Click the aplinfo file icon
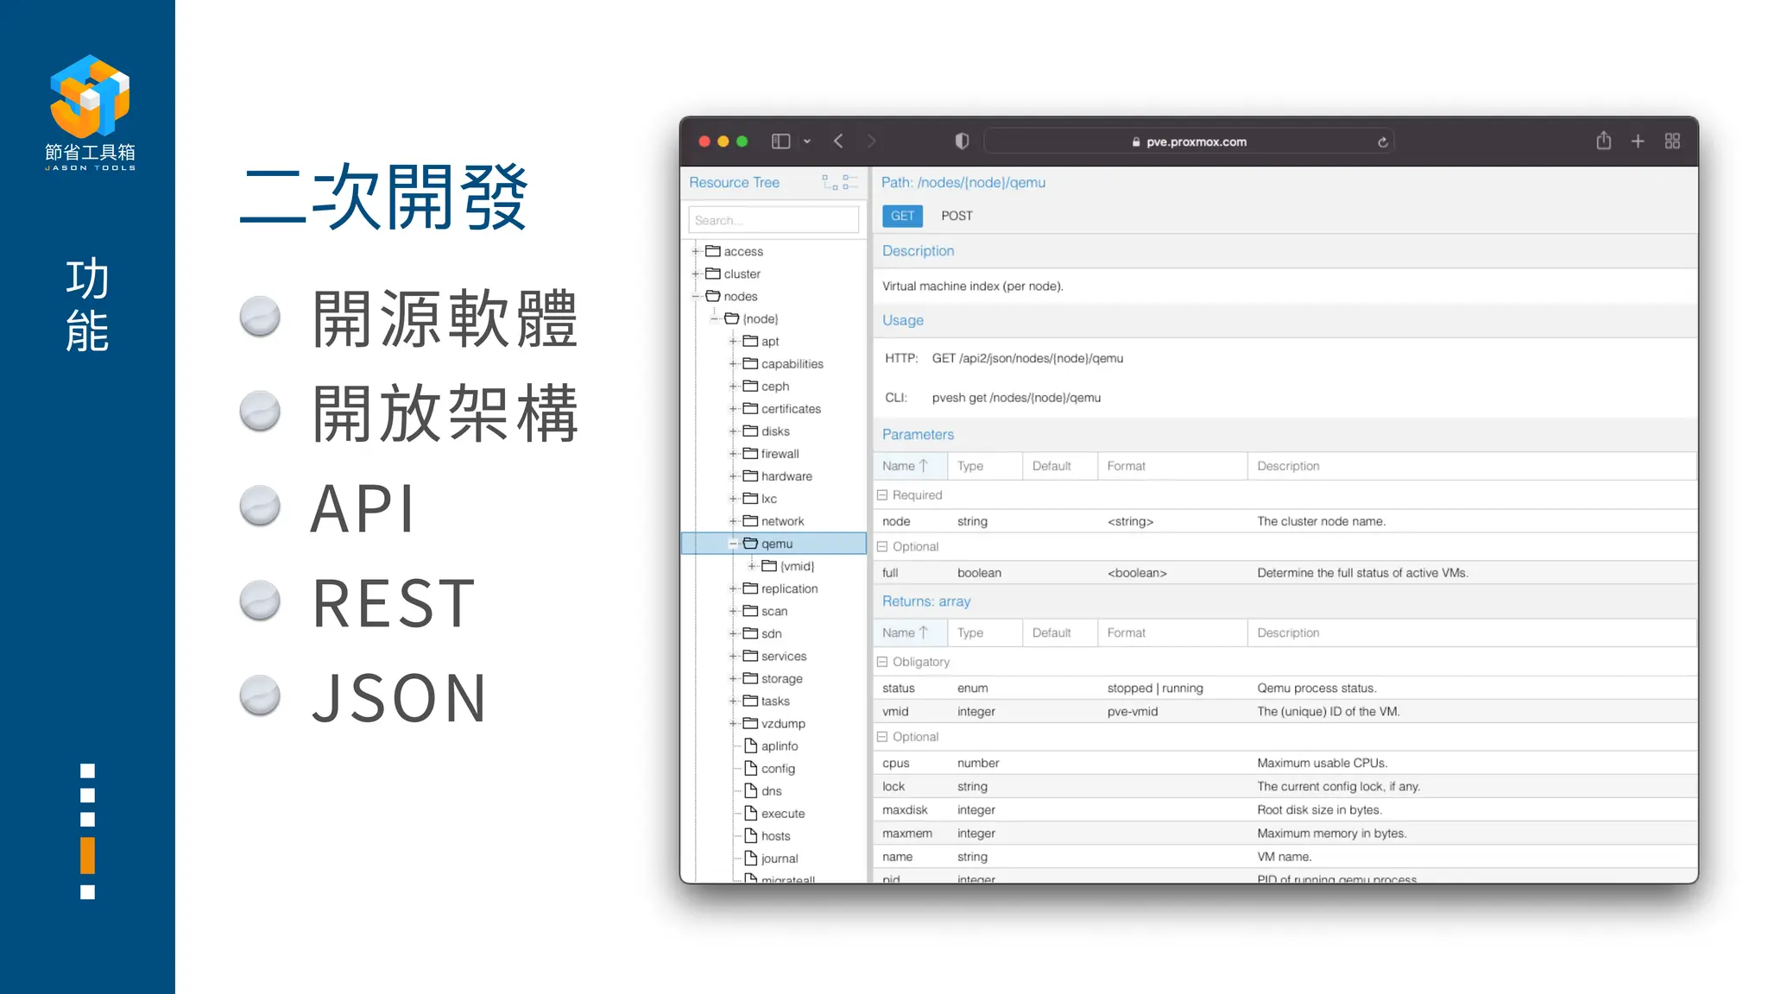Screen dimensions: 1768x994 (x=750, y=745)
